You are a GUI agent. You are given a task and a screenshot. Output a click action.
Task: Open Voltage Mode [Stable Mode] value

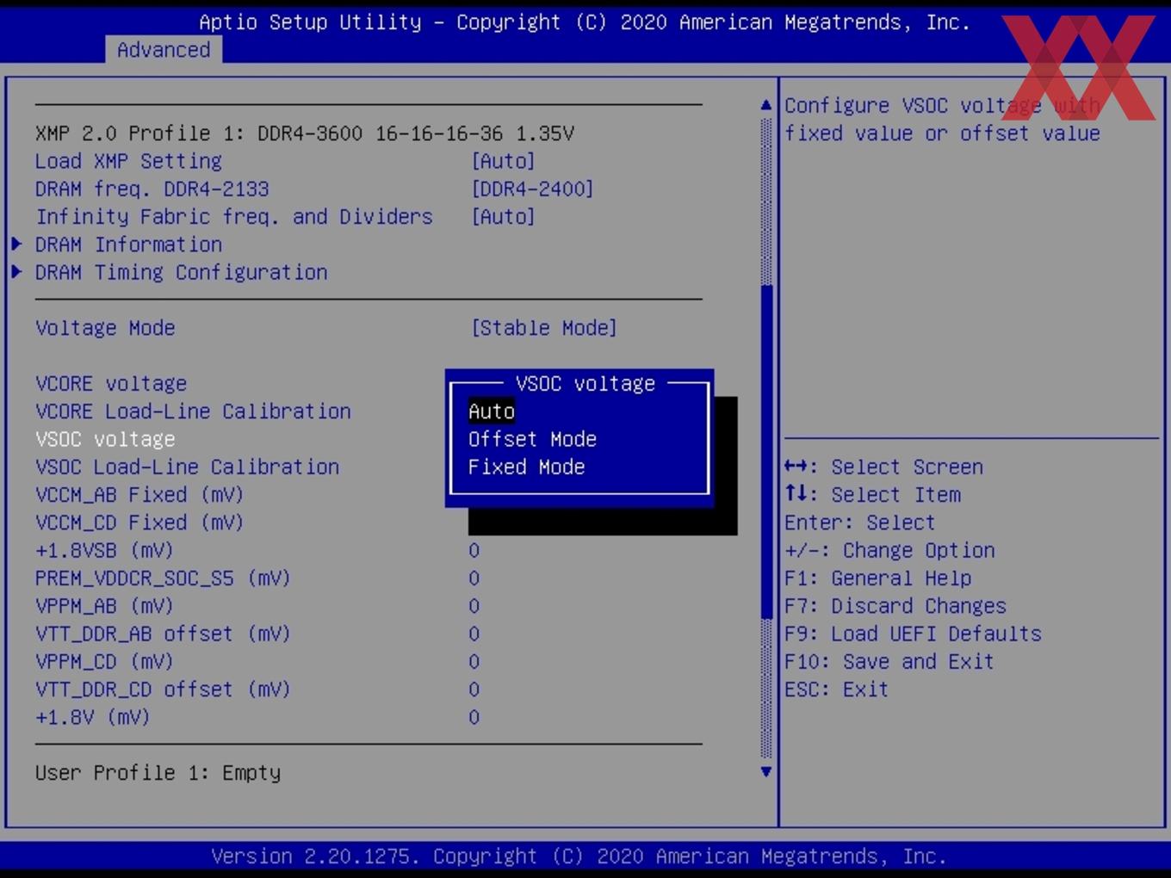click(544, 328)
